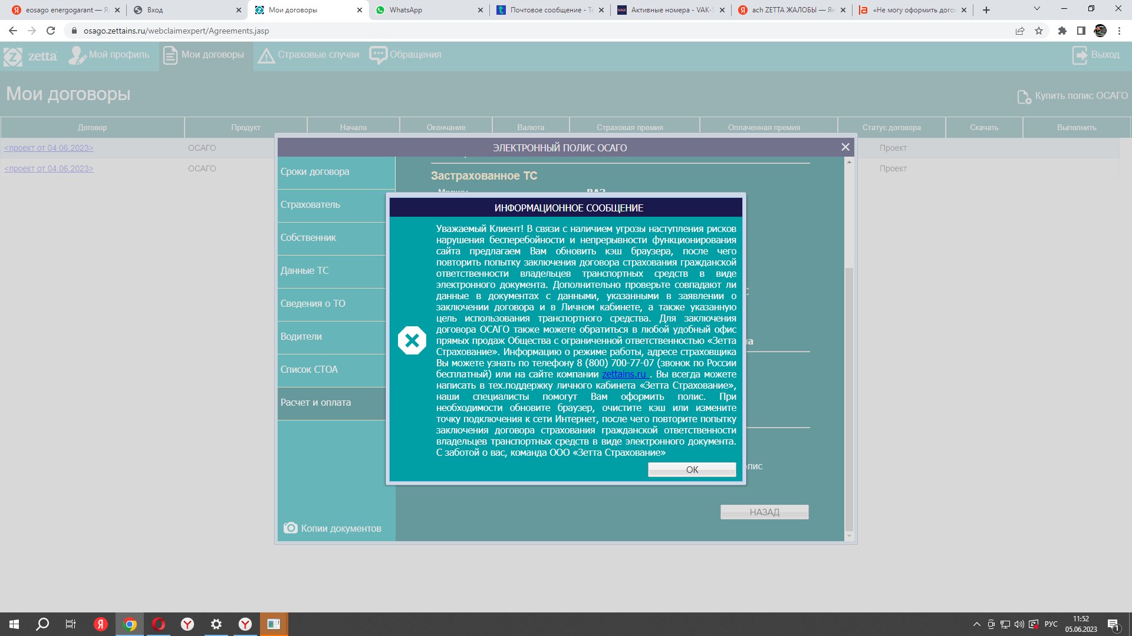Close the Мои договоры browser tab

(360, 10)
